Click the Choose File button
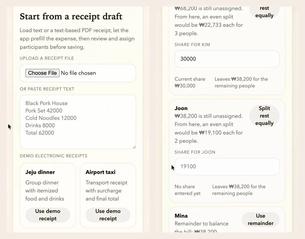This screenshot has width=305, height=239. (x=43, y=73)
